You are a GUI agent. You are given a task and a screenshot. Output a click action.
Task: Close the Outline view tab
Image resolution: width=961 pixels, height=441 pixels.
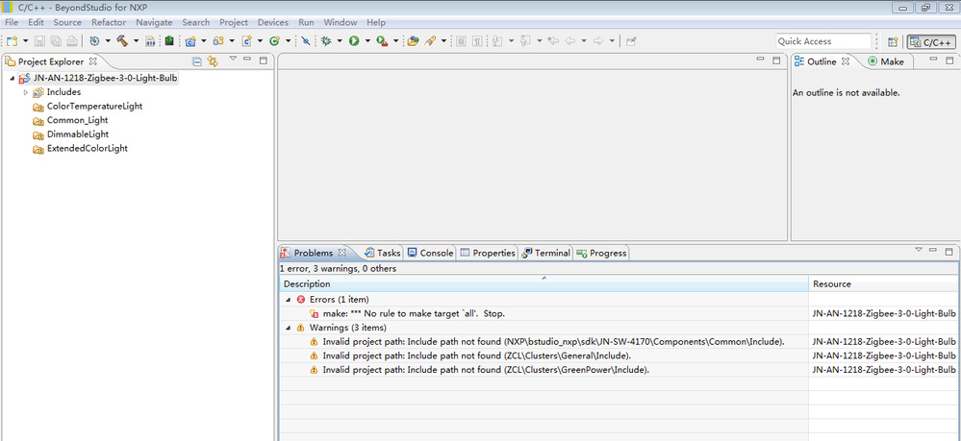click(846, 61)
